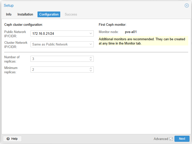Viewport: 192px width, 144px height.
Task: Decrease the Minimum replicas value
Action: click(90, 71)
